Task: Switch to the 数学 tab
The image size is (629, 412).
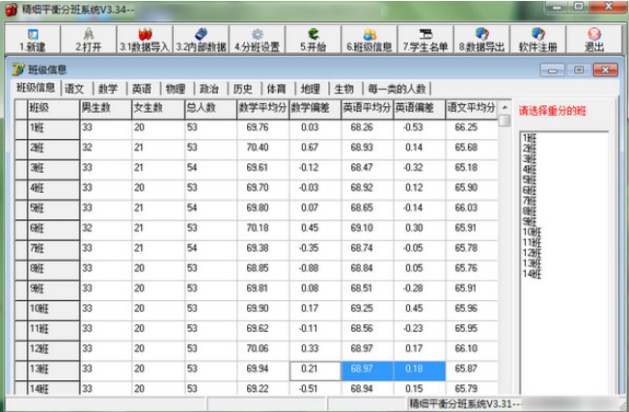Action: coord(108,88)
